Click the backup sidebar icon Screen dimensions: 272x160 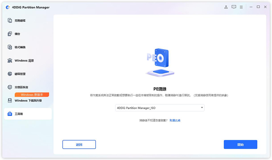(x=10, y=34)
